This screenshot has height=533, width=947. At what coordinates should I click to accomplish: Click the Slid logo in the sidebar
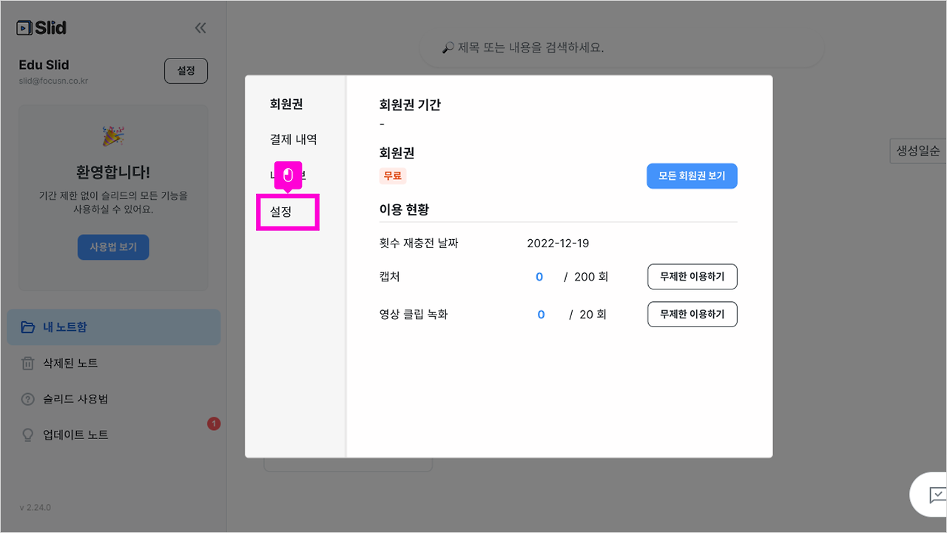coord(41,27)
